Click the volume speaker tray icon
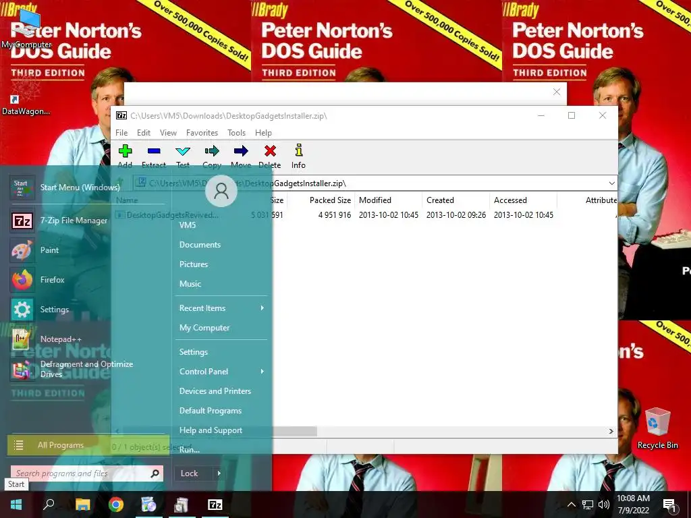 604,505
